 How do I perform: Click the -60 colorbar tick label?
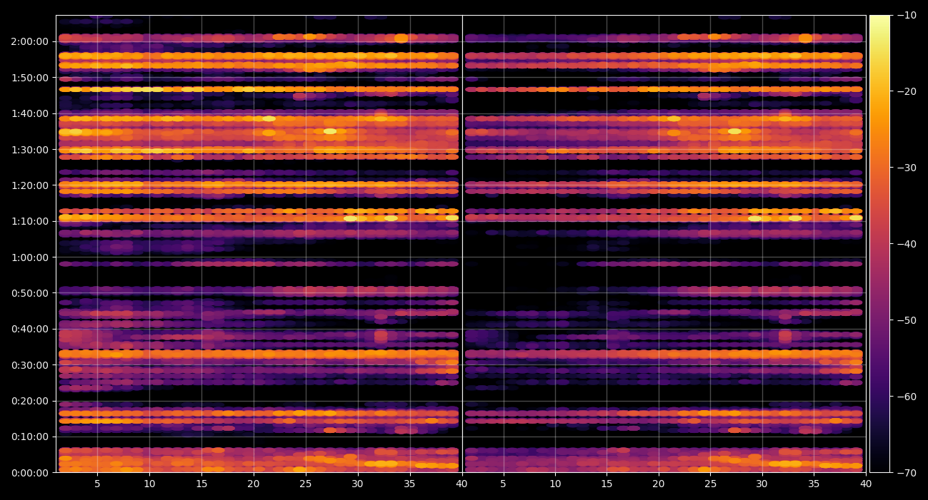pyautogui.click(x=907, y=396)
